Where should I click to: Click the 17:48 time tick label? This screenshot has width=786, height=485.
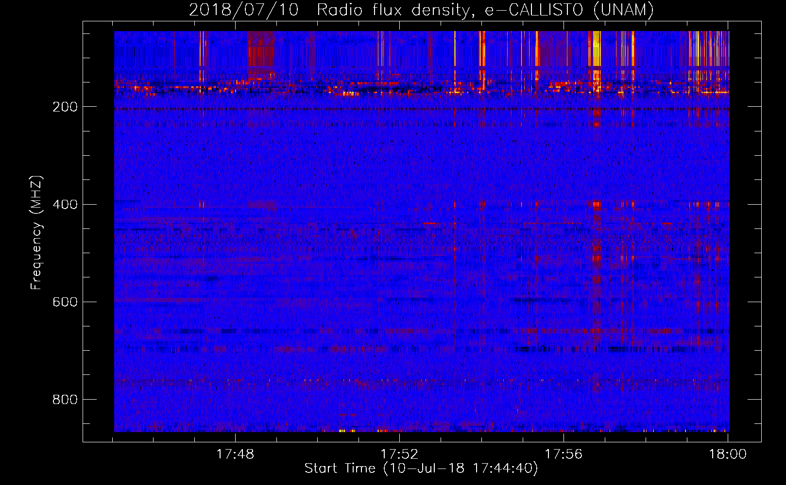tap(235, 454)
